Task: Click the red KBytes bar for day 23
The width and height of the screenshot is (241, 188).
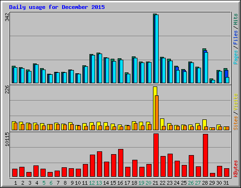Action: coord(170,165)
